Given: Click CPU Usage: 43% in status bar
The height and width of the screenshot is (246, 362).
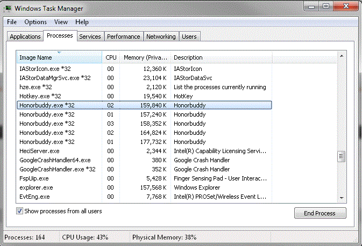Looking at the screenshot, I should point(85,237).
